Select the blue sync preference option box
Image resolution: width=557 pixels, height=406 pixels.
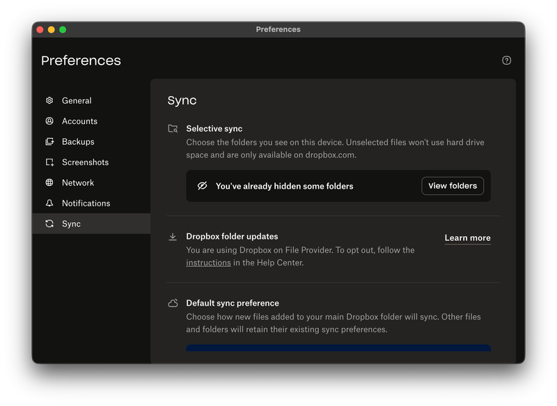pyautogui.click(x=338, y=348)
